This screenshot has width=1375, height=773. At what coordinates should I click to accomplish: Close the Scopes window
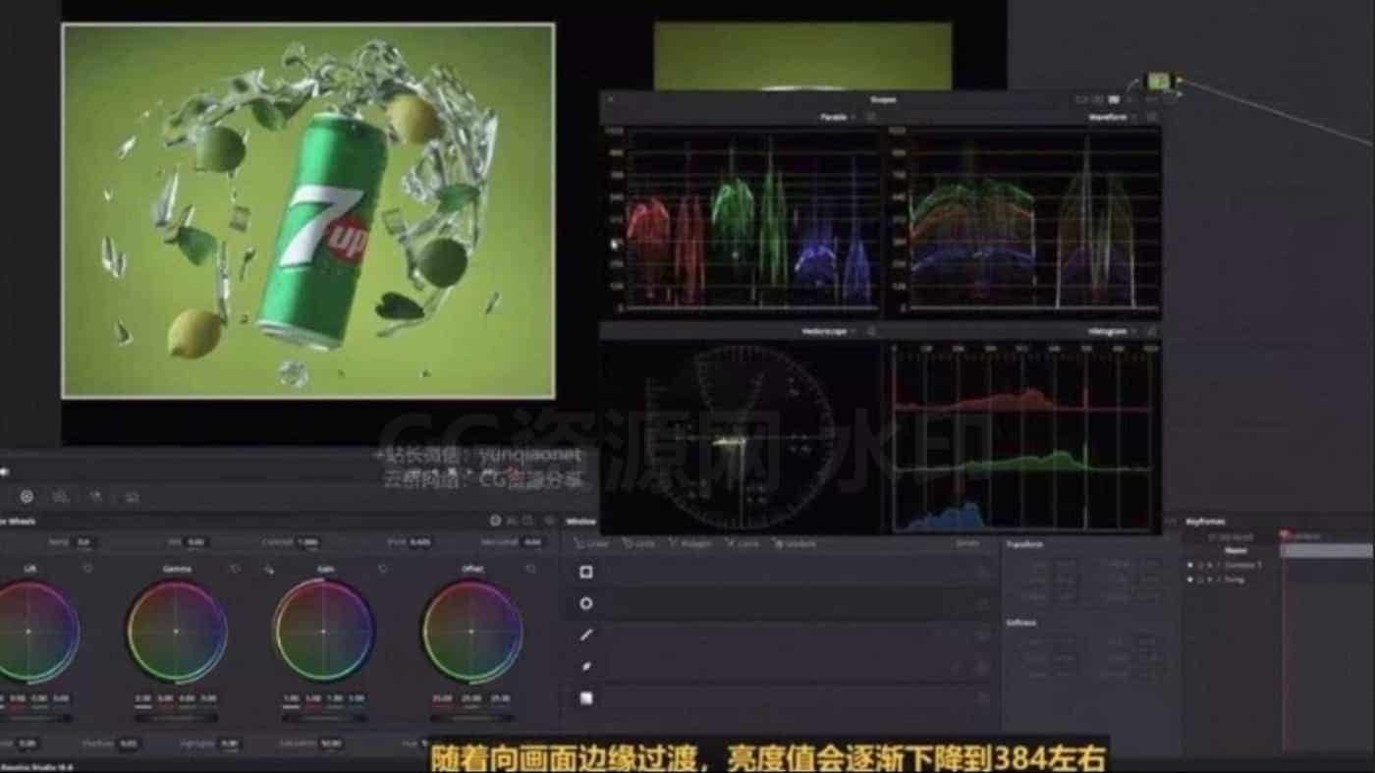pos(611,99)
